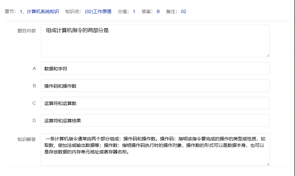This screenshot has height=176, width=295.
Task: Click option A field "数据和字符"
Action: pyautogui.click(x=155, y=69)
